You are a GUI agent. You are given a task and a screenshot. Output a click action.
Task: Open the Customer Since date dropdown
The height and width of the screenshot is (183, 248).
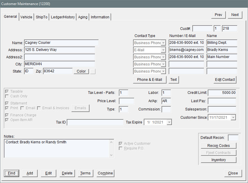(233, 118)
